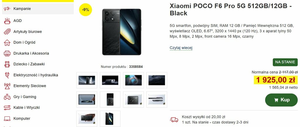Click the AGD cooking pot icon

point(7,21)
